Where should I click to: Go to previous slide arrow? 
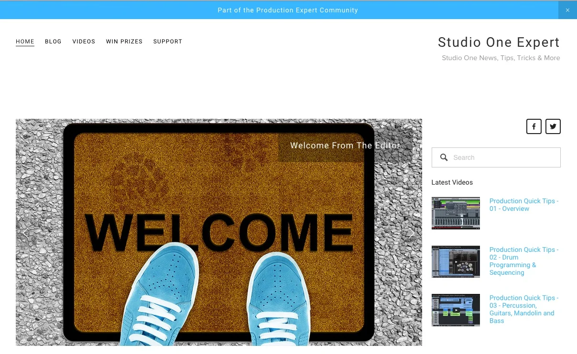click(x=26, y=233)
